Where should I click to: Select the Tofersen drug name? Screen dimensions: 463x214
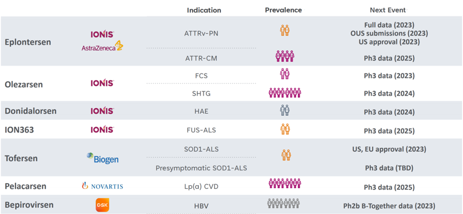click(x=21, y=158)
